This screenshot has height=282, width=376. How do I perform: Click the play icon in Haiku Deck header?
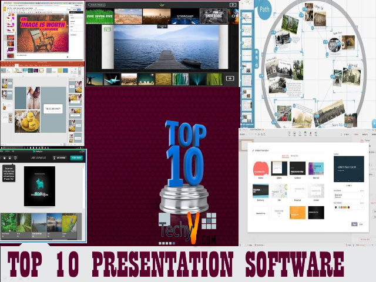click(233, 4)
